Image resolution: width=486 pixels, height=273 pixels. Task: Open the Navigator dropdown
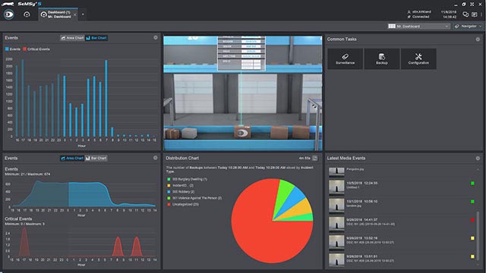[469, 27]
